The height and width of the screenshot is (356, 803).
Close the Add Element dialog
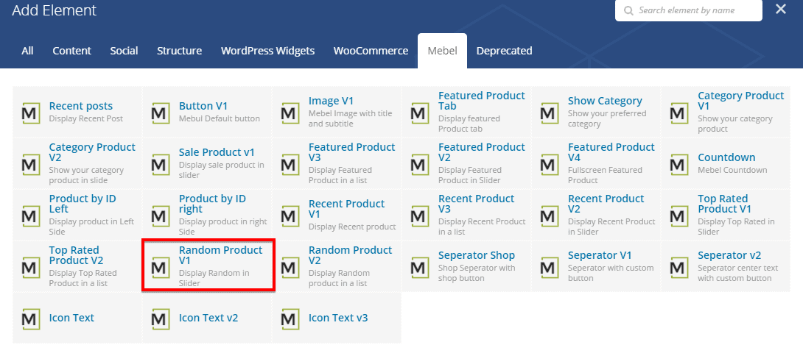780,9
